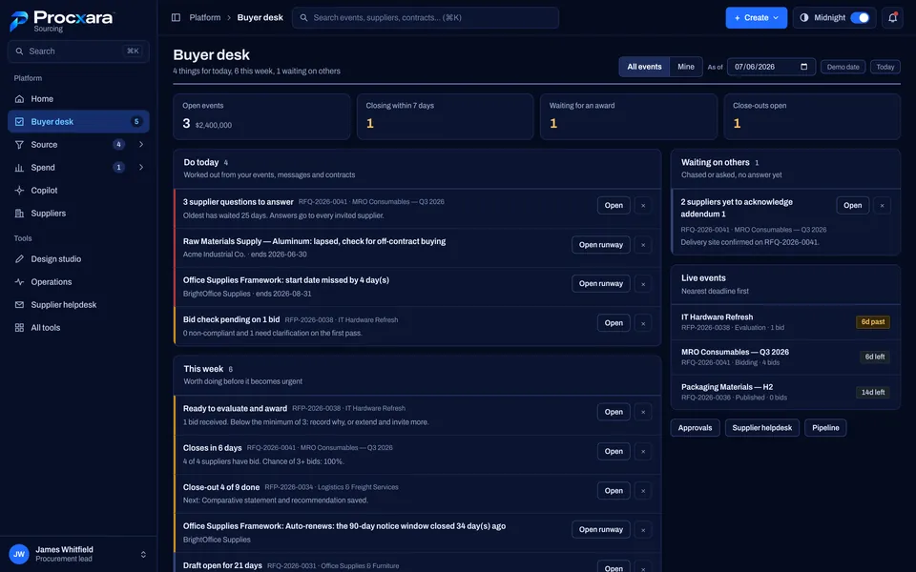Dismiss the start date missed task

[x=643, y=284]
